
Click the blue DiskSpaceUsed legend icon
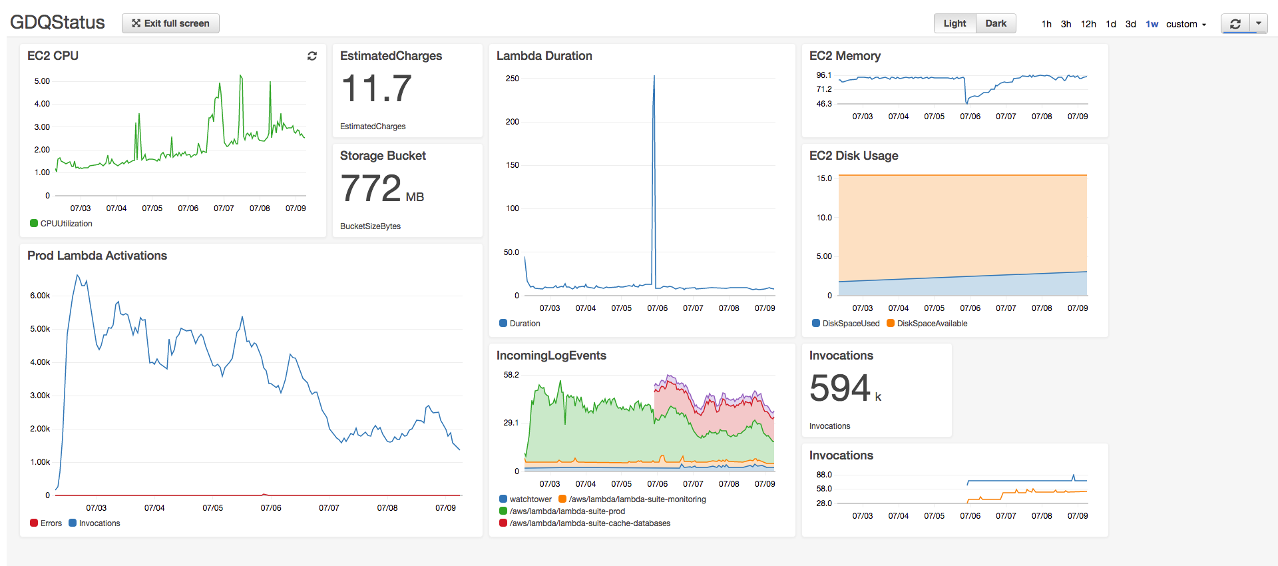click(816, 324)
